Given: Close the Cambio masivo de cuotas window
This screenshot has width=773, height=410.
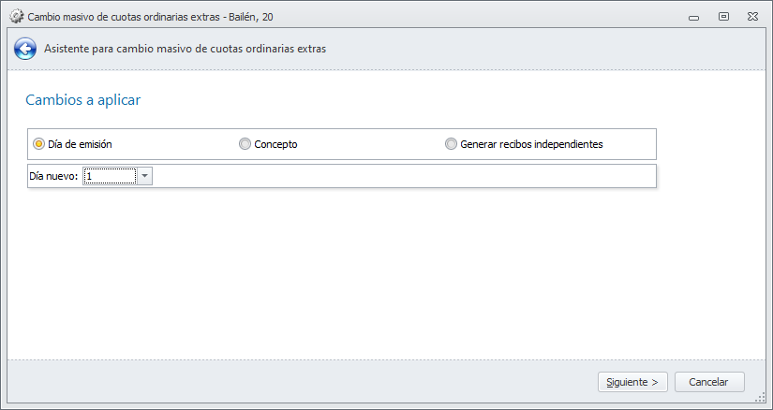Looking at the screenshot, I should [x=751, y=17].
